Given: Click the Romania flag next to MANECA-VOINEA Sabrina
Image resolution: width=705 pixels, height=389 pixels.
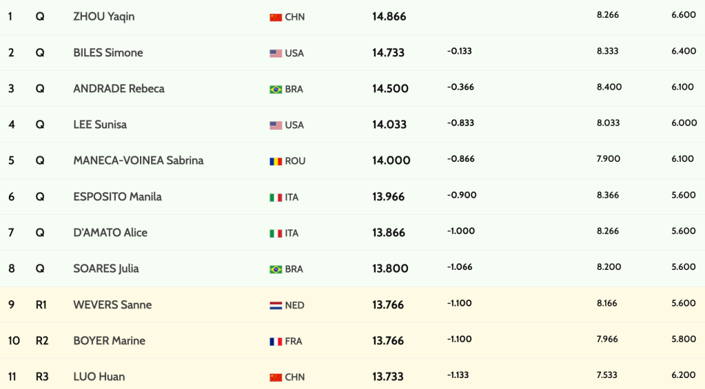Looking at the screenshot, I should click(x=276, y=161).
